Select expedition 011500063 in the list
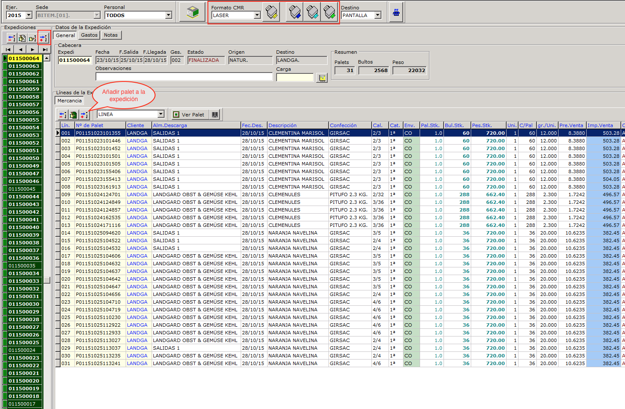The height and width of the screenshot is (409, 625). pyautogui.click(x=24, y=66)
